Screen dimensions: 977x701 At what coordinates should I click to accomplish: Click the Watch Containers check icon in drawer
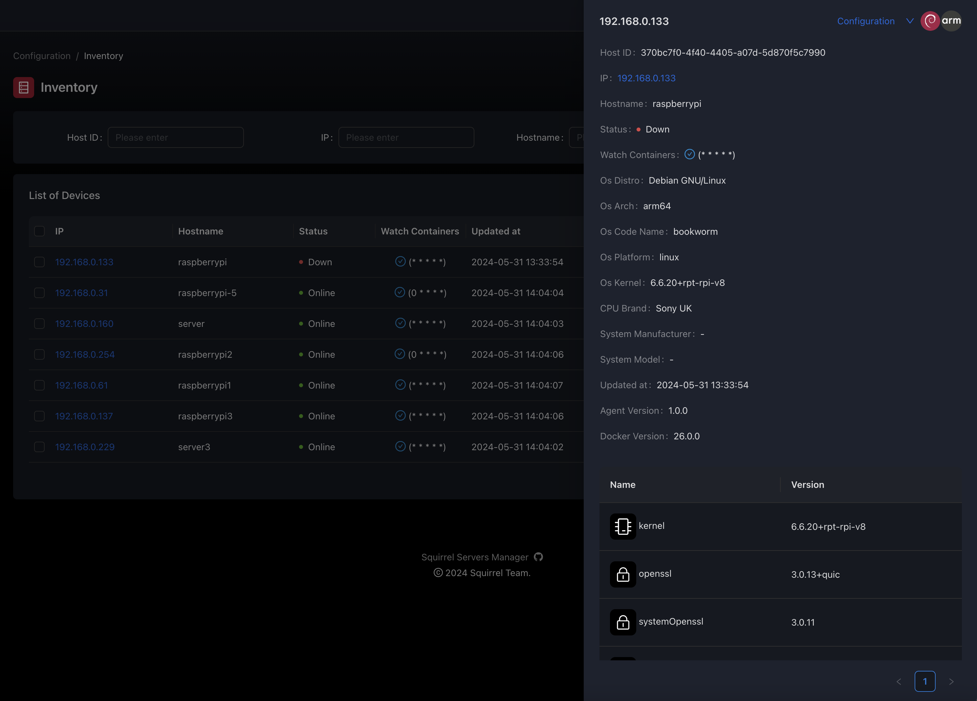pos(689,154)
